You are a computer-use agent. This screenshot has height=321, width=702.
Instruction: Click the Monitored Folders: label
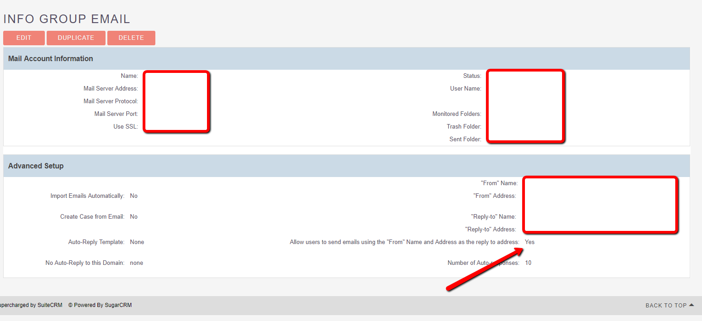[457, 114]
